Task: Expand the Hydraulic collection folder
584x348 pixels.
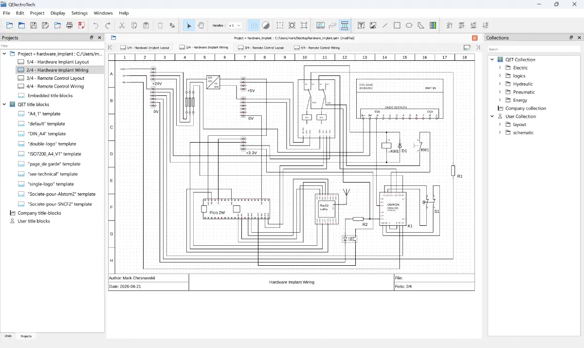Action: (x=500, y=84)
